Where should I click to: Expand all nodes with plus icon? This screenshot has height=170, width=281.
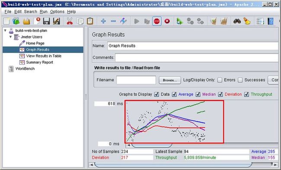[x=103, y=21]
